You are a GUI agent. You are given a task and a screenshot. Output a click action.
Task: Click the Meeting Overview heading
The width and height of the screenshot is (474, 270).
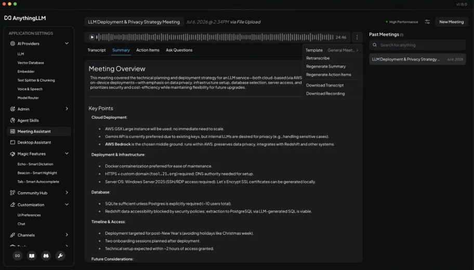(117, 69)
